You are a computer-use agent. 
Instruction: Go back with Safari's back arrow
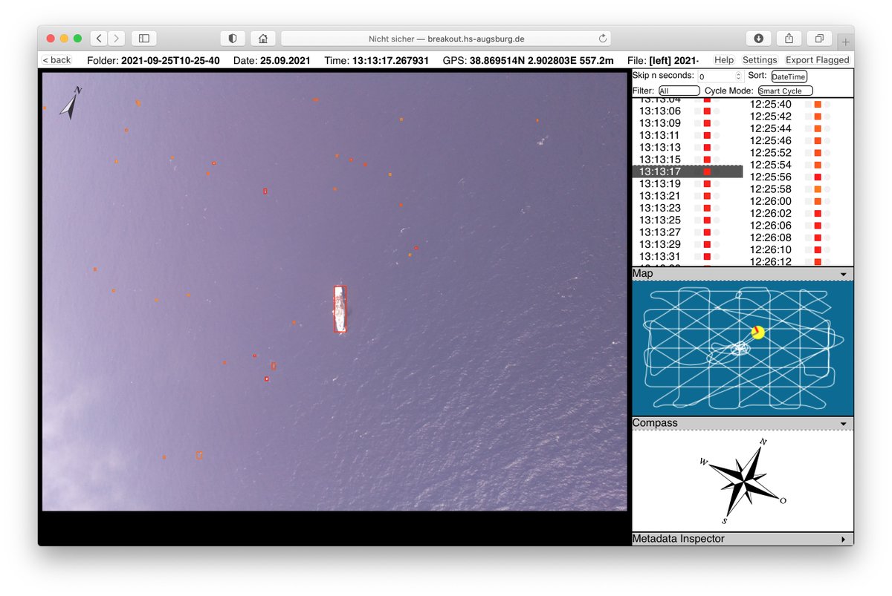[x=99, y=38]
